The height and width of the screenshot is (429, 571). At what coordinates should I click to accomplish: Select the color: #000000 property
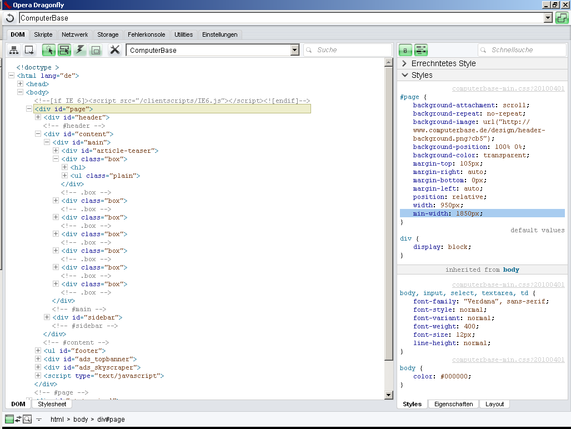(442, 377)
